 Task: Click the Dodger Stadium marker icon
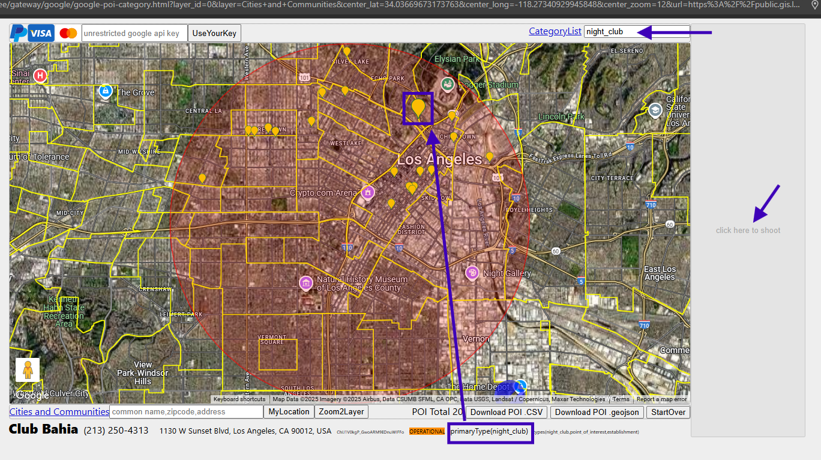(447, 85)
